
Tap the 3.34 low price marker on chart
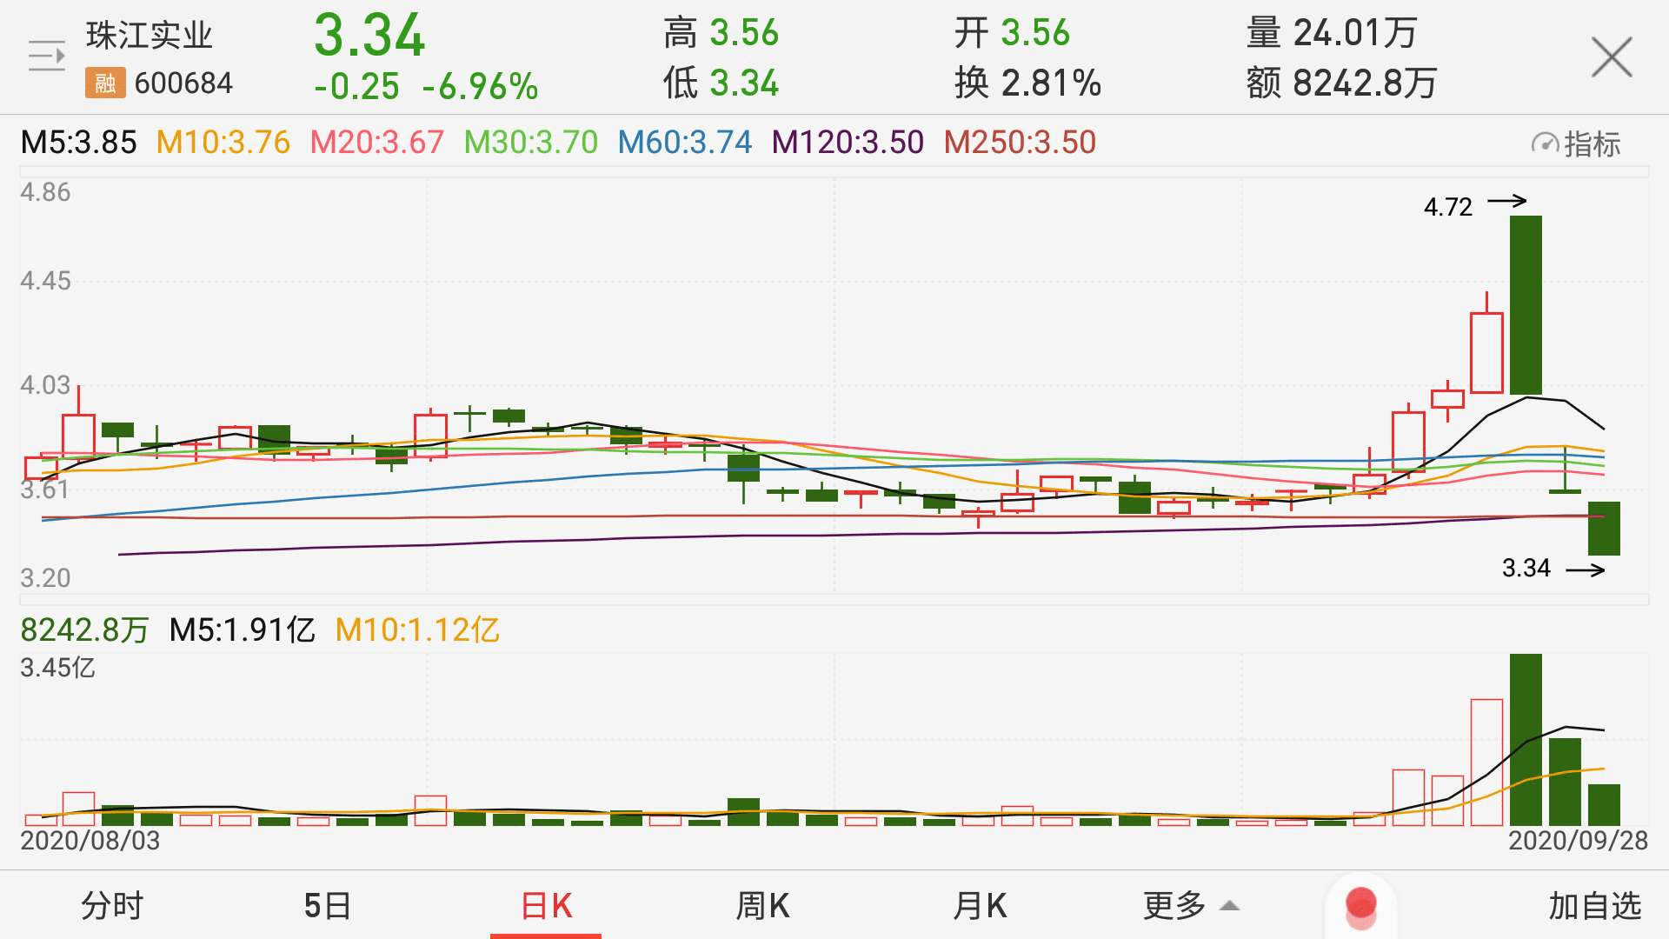(x=1526, y=569)
